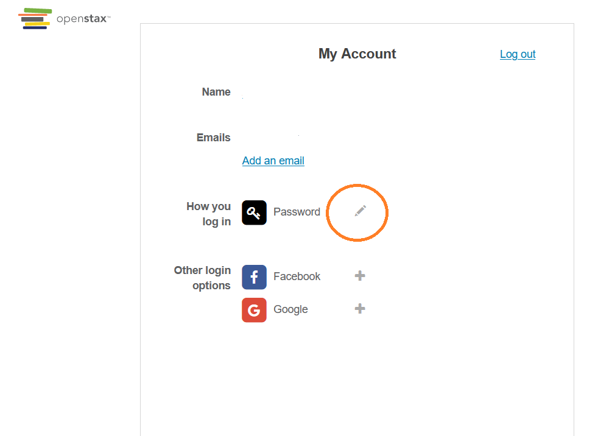The height and width of the screenshot is (436, 598).
Task: Click the Emails section label
Action: point(213,137)
